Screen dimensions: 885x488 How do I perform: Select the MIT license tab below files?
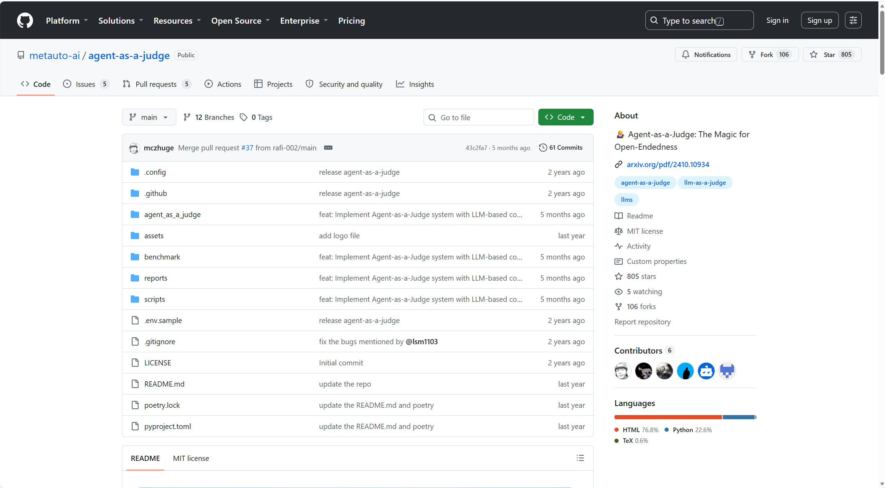[191, 458]
